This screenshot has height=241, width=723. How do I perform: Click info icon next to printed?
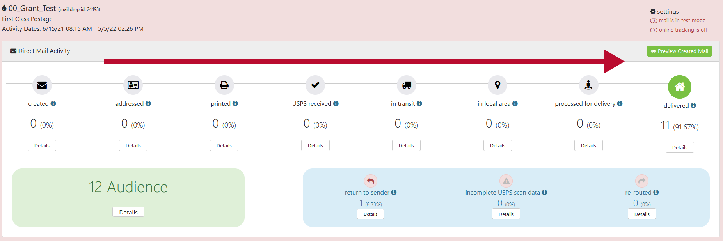coord(235,103)
